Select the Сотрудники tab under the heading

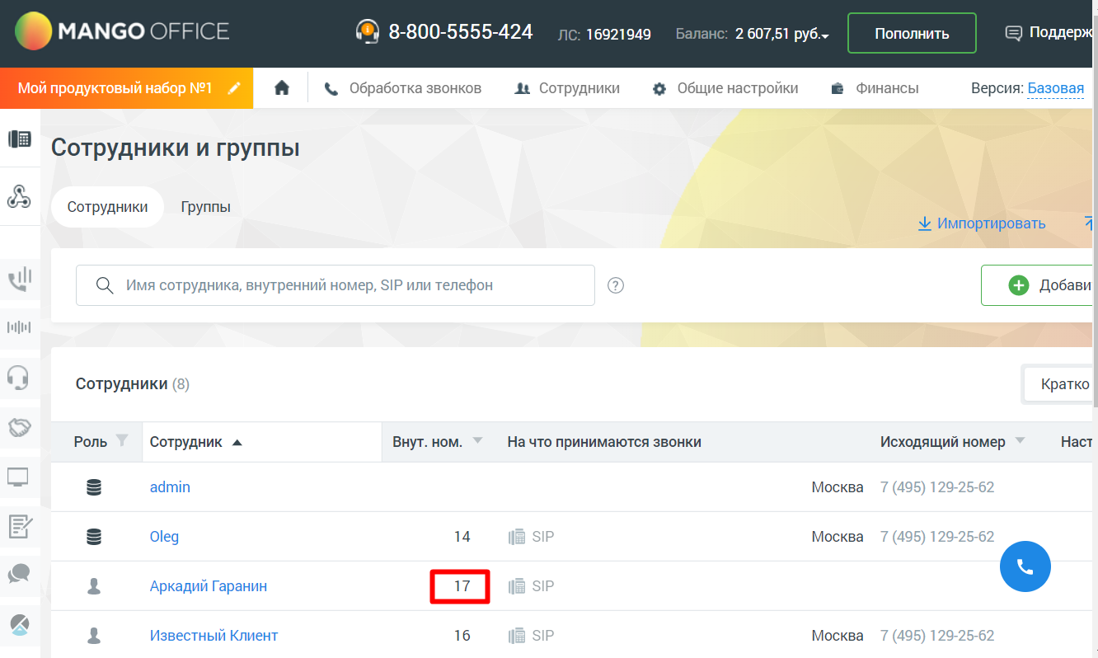[x=108, y=207]
